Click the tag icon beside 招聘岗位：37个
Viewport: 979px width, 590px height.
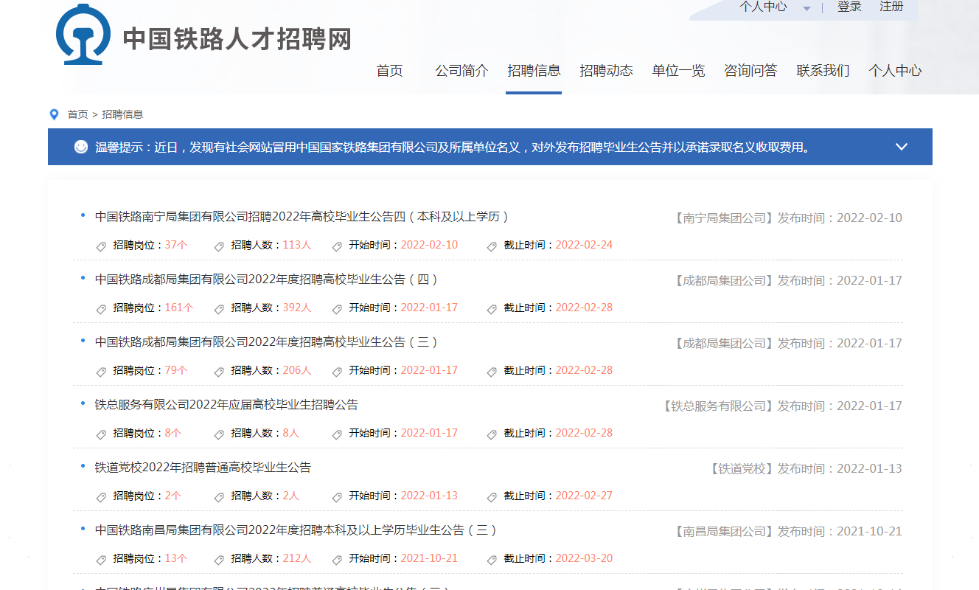(101, 246)
